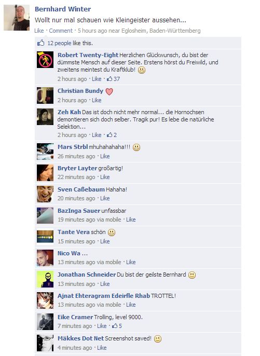This screenshot has height=356, width=260.
Task: Open Bernhard Winter's profile picture
Action: coord(17,18)
